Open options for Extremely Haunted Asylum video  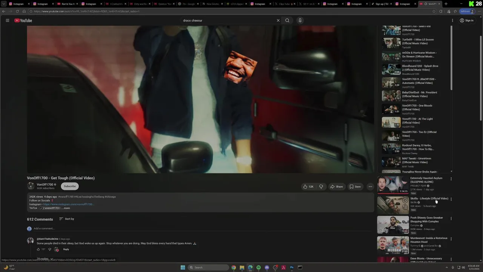point(451,179)
